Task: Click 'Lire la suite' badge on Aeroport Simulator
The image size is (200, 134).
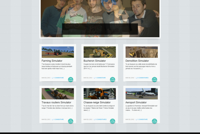Action: [155, 121]
